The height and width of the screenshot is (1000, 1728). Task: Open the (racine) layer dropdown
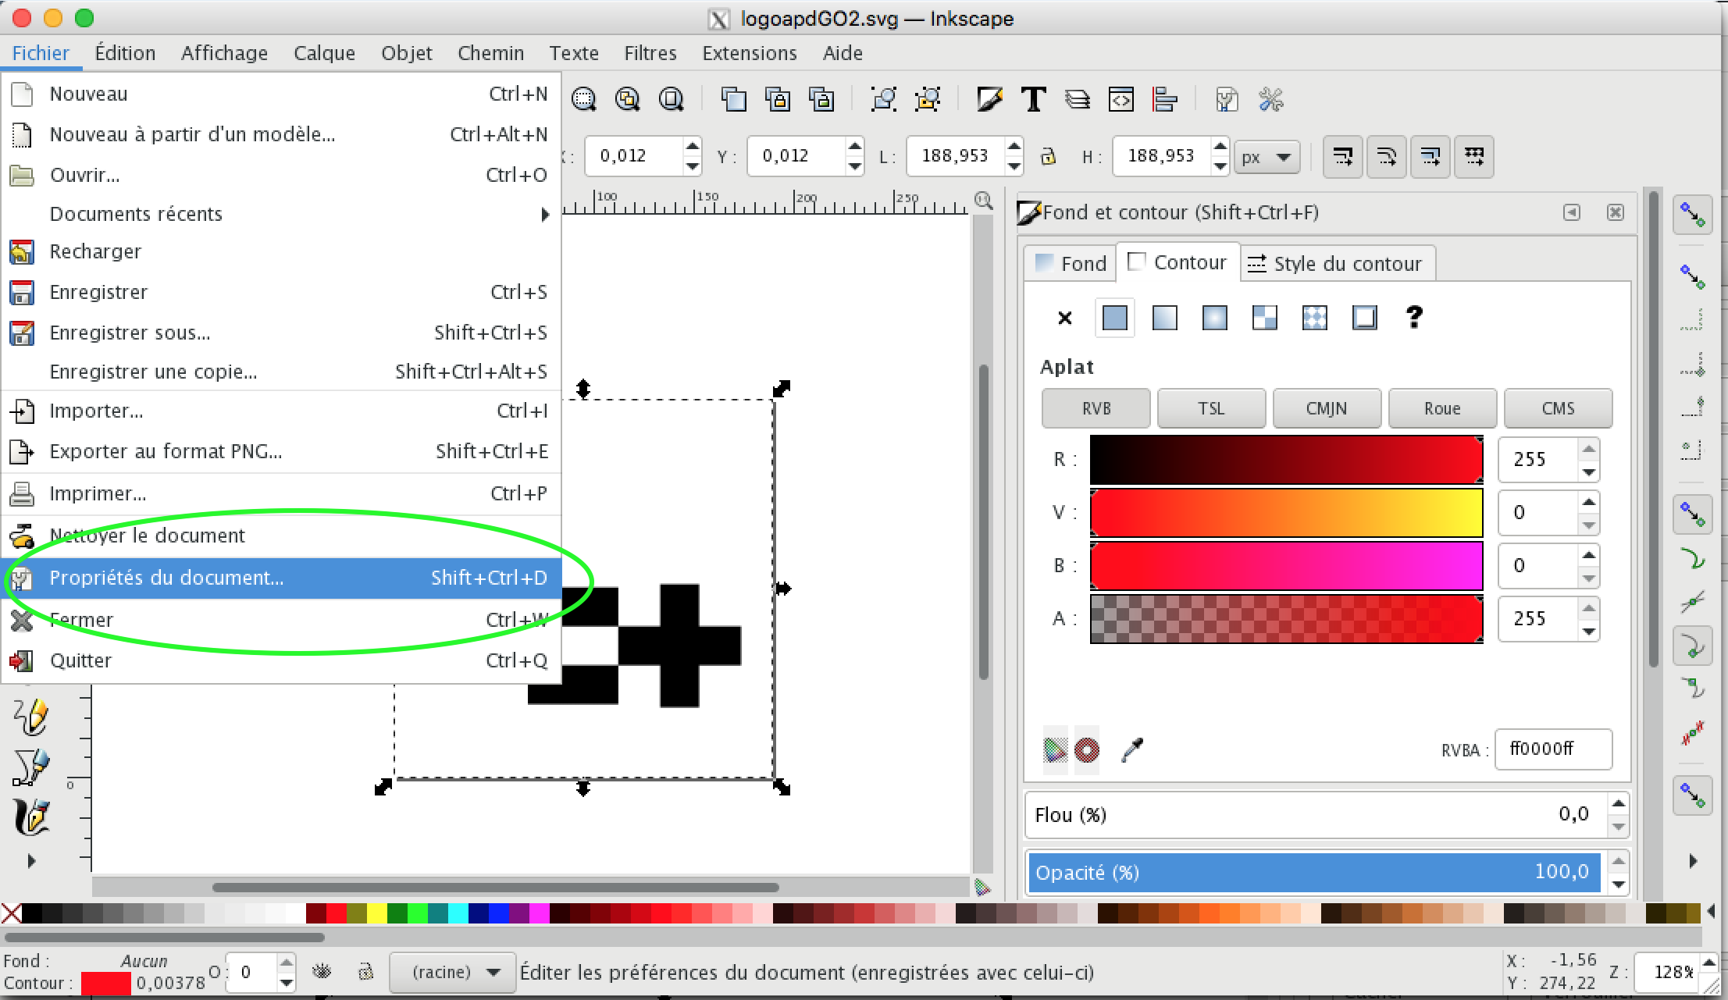pos(453,972)
